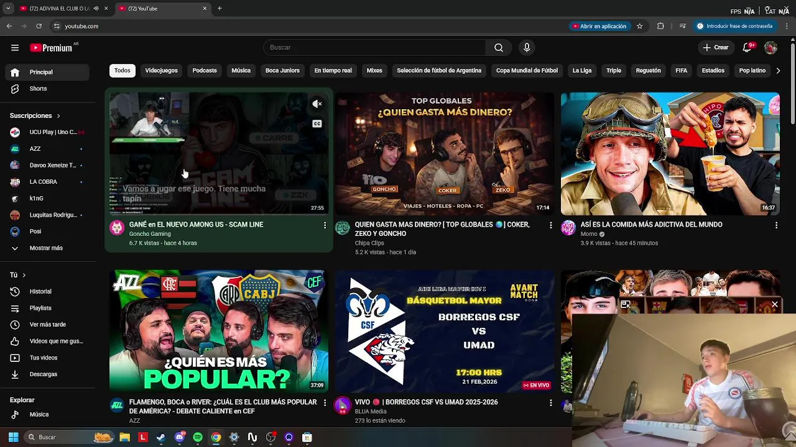
Task: Open Steam from the taskbar
Action: (161, 437)
